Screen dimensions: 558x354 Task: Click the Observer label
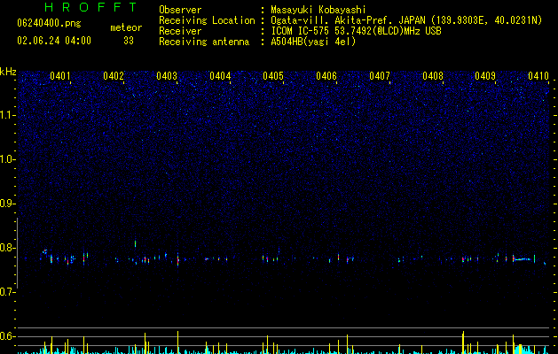click(180, 10)
